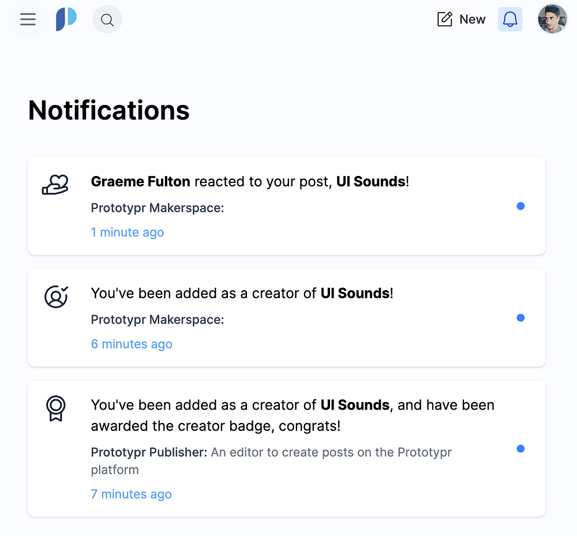The height and width of the screenshot is (536, 577).
Task: Open the notifications bell
Action: pyautogui.click(x=510, y=20)
